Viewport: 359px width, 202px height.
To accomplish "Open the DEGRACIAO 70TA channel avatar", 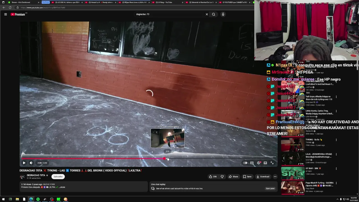I will click(x=22, y=177).
